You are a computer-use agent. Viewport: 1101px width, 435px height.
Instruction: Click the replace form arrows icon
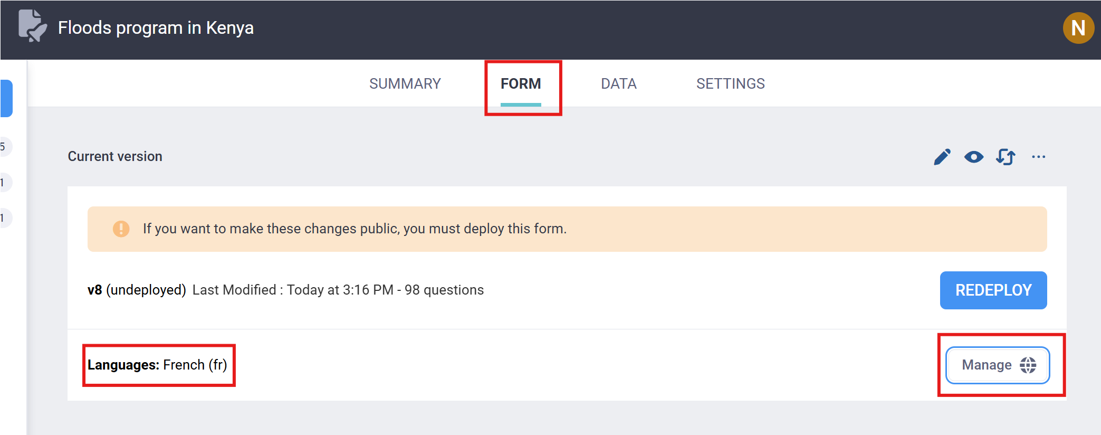point(1006,157)
